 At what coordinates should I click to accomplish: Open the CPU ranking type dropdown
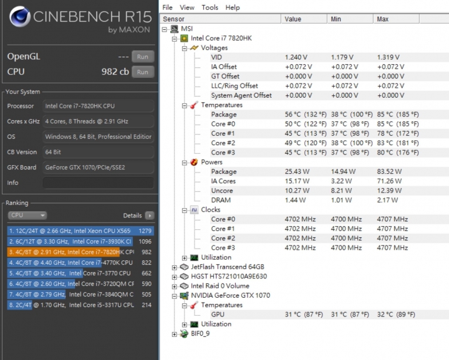point(27,216)
